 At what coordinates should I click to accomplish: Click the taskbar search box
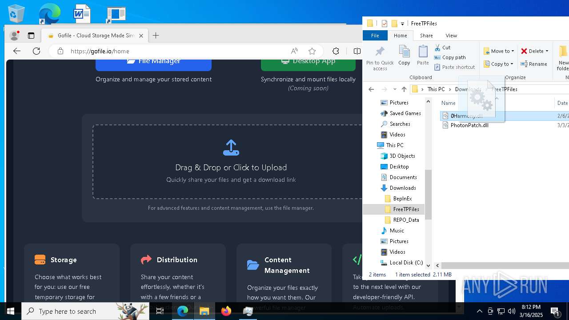pyautogui.click(x=85, y=311)
